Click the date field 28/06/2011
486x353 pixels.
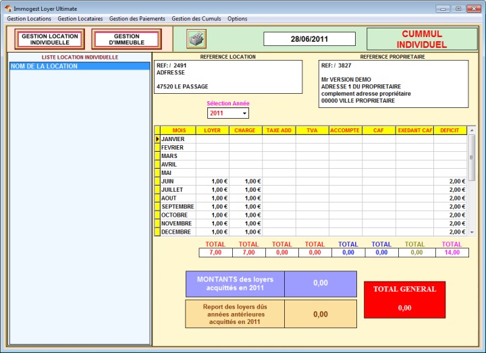(309, 39)
